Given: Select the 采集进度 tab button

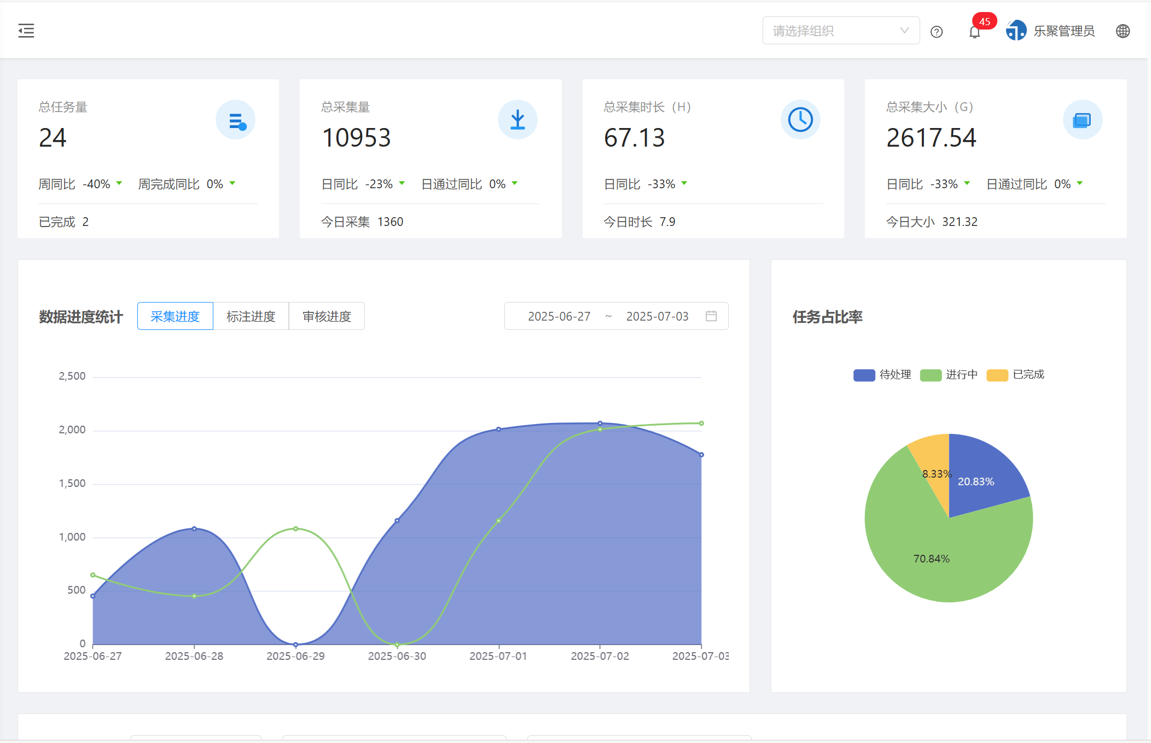Looking at the screenshot, I should pyautogui.click(x=175, y=316).
